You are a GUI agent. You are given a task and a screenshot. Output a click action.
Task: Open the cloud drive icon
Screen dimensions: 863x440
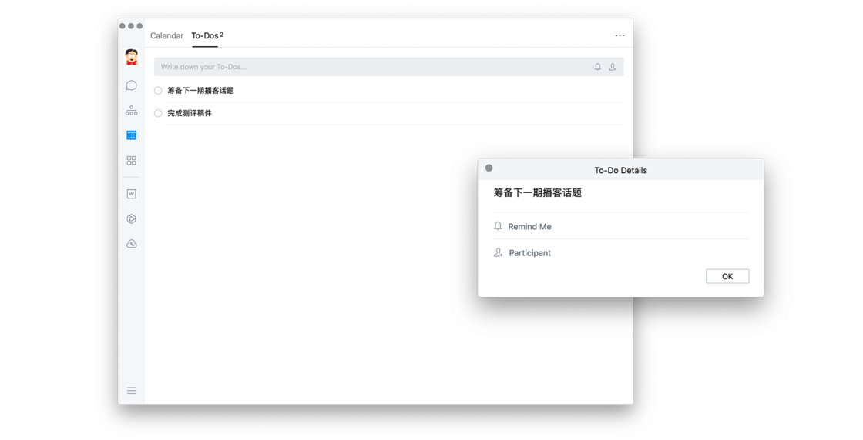click(x=131, y=244)
